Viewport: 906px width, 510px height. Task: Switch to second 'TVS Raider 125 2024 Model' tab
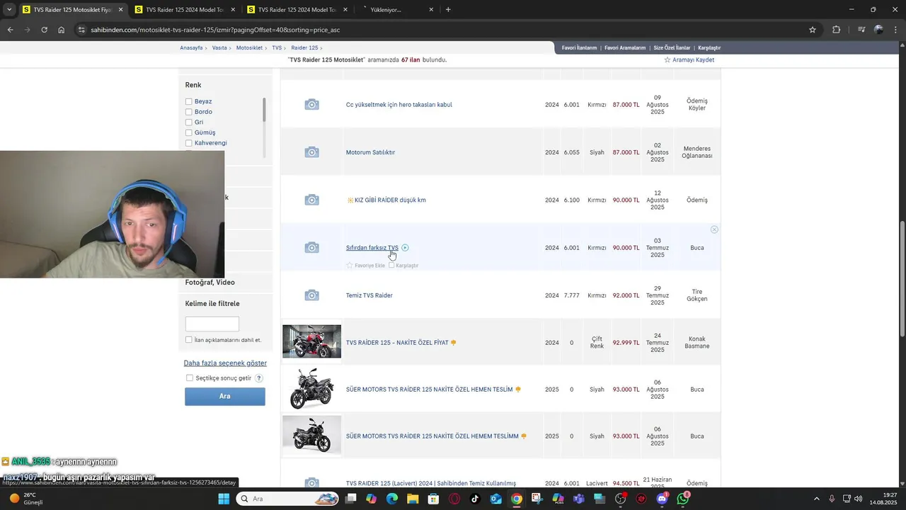point(185,10)
